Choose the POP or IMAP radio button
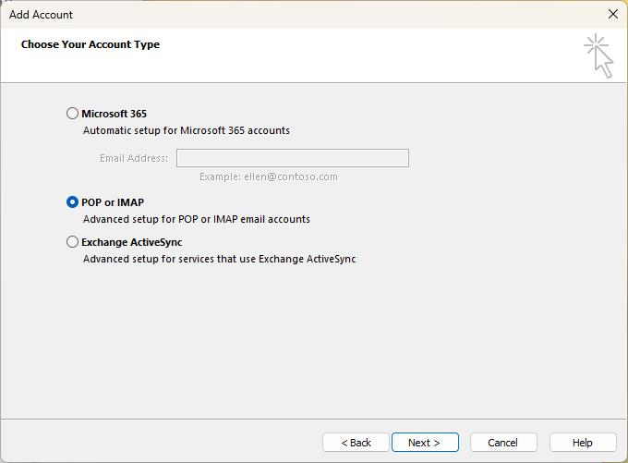Image resolution: width=628 pixels, height=463 pixels. coord(73,202)
